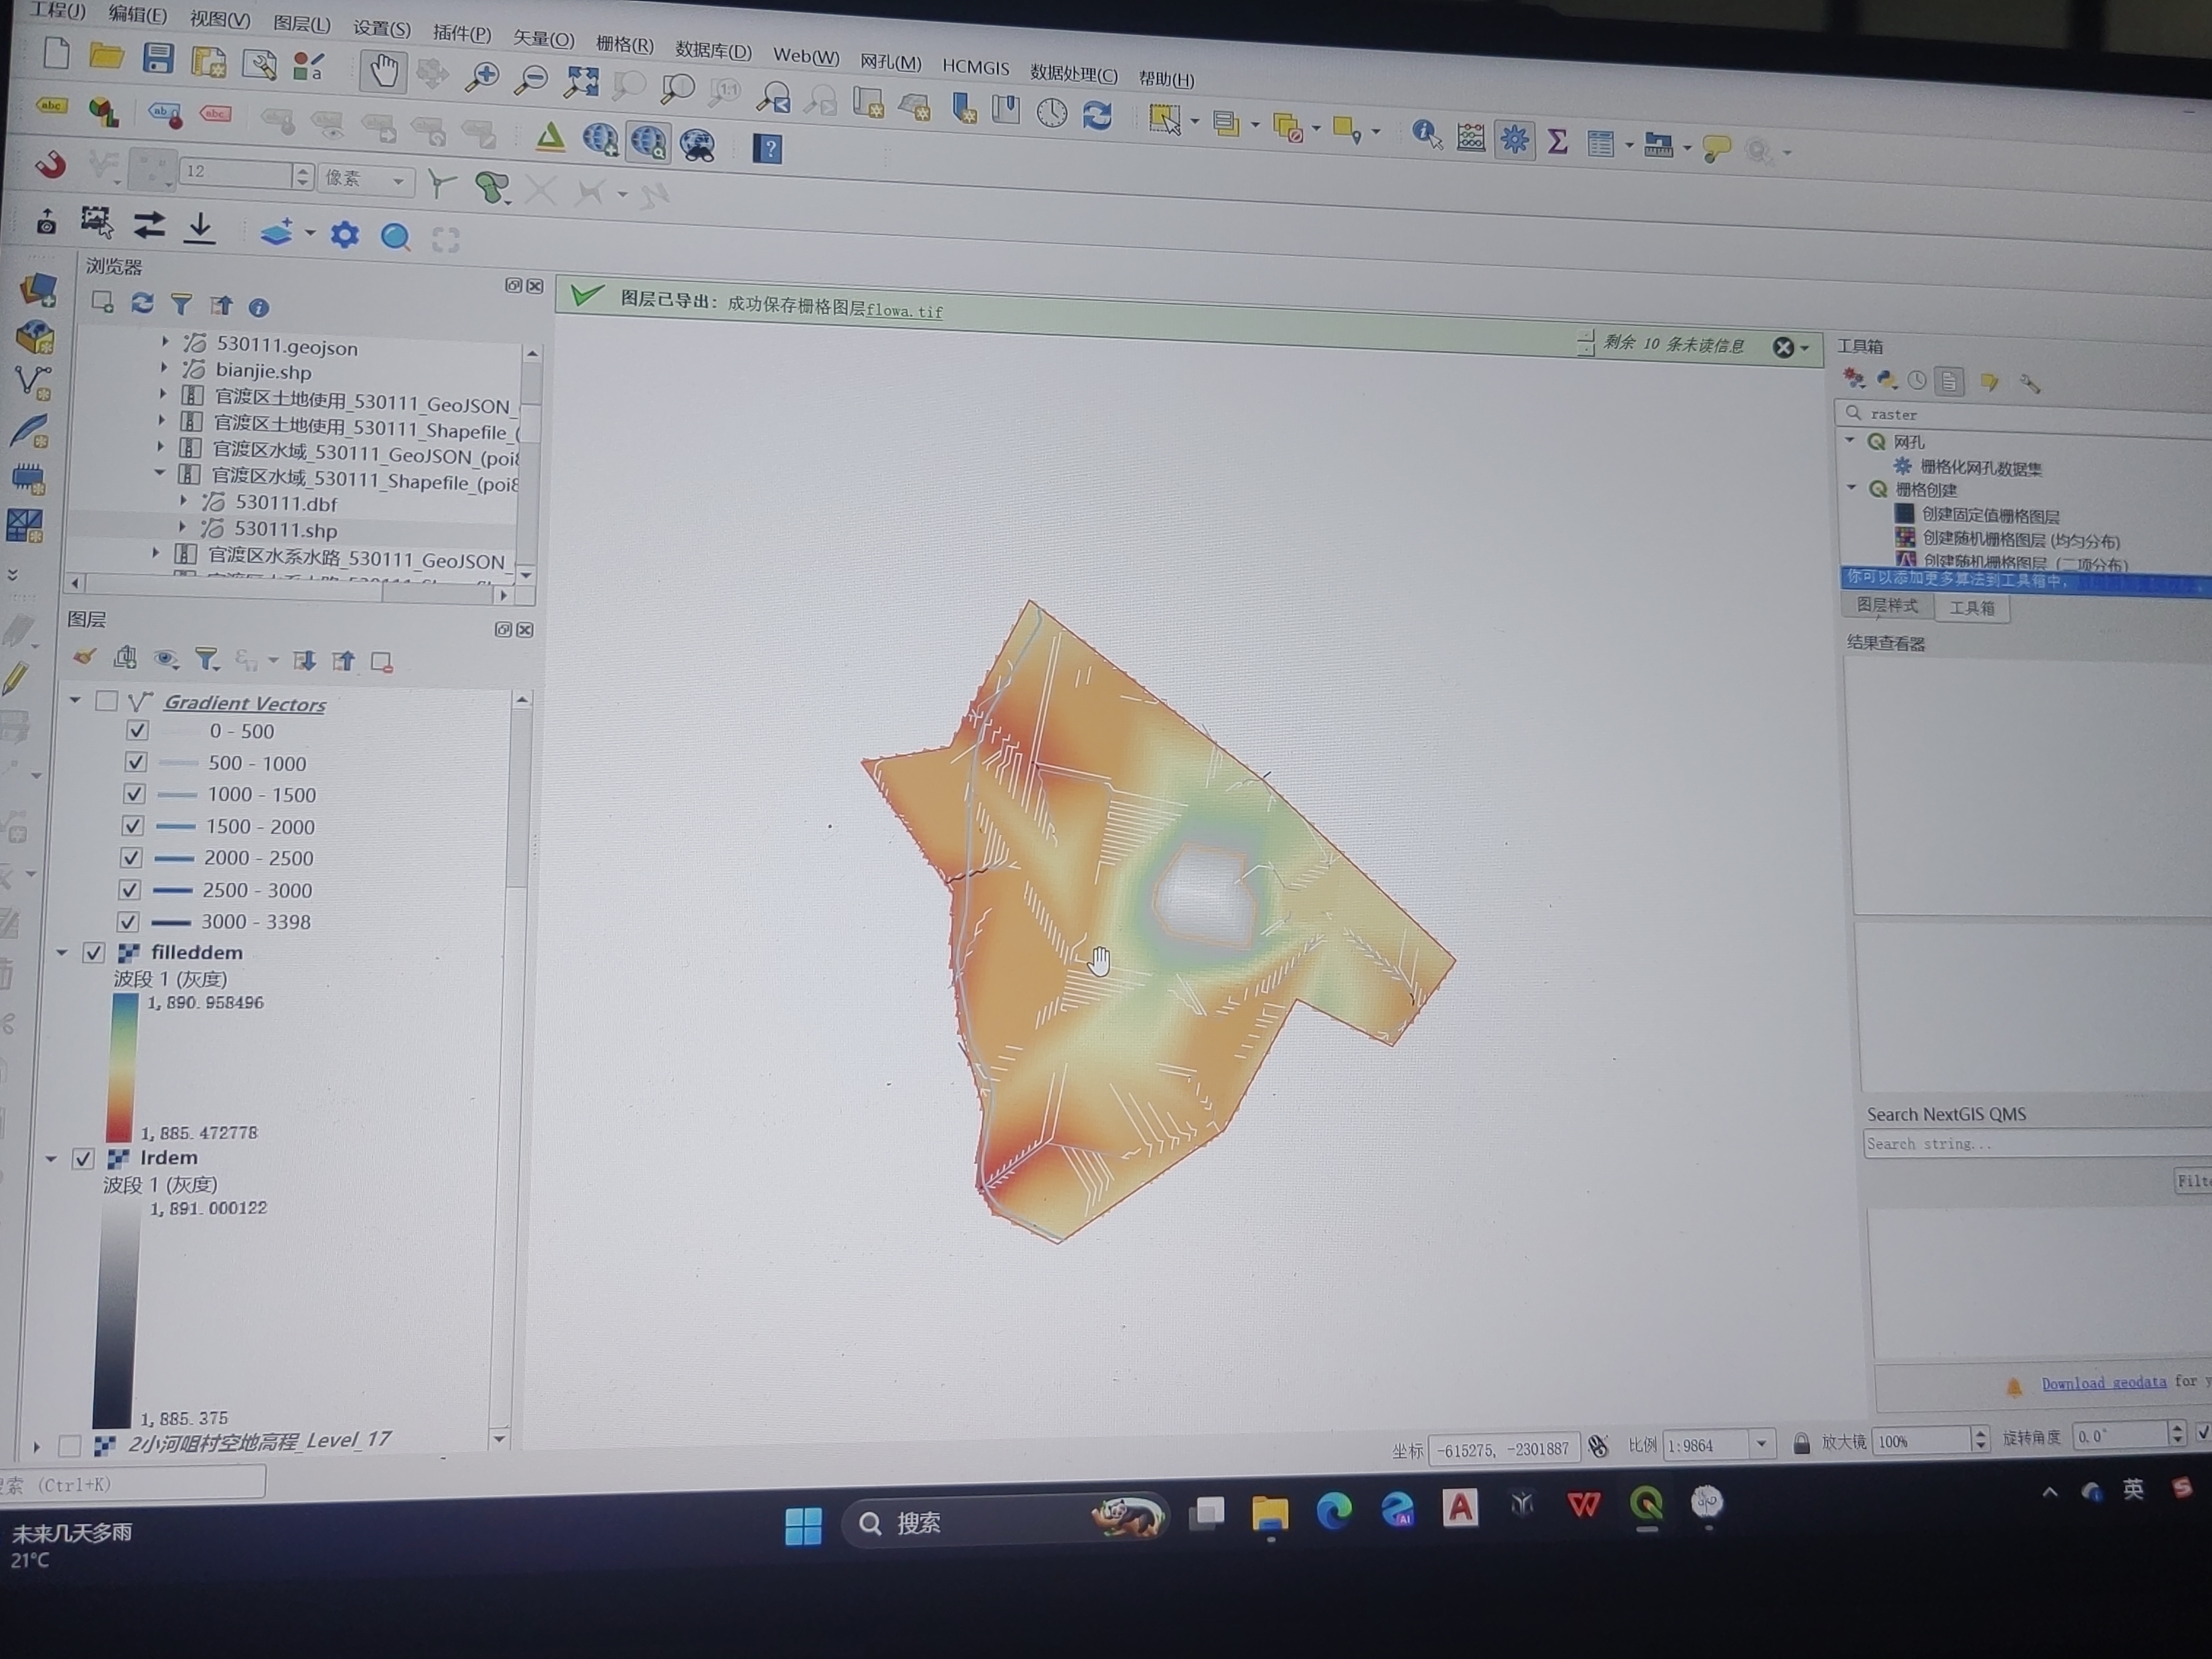
Task: Zoom to full extent of the map
Action: [x=581, y=83]
